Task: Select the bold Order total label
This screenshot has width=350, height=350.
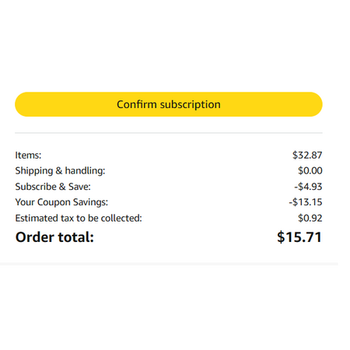Action: point(54,237)
